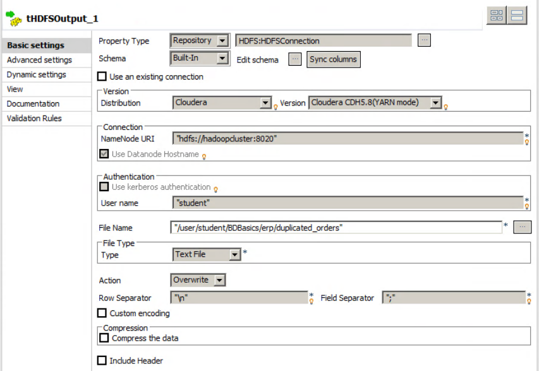
Task: Click the File Name input field
Action: point(336,228)
